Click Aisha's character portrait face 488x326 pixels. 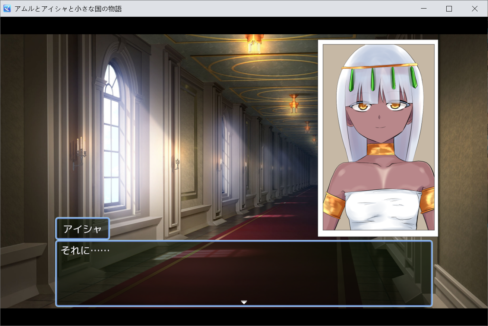pos(378,115)
